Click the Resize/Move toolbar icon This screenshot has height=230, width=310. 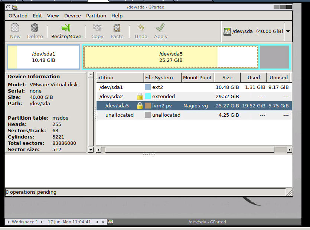(x=66, y=28)
